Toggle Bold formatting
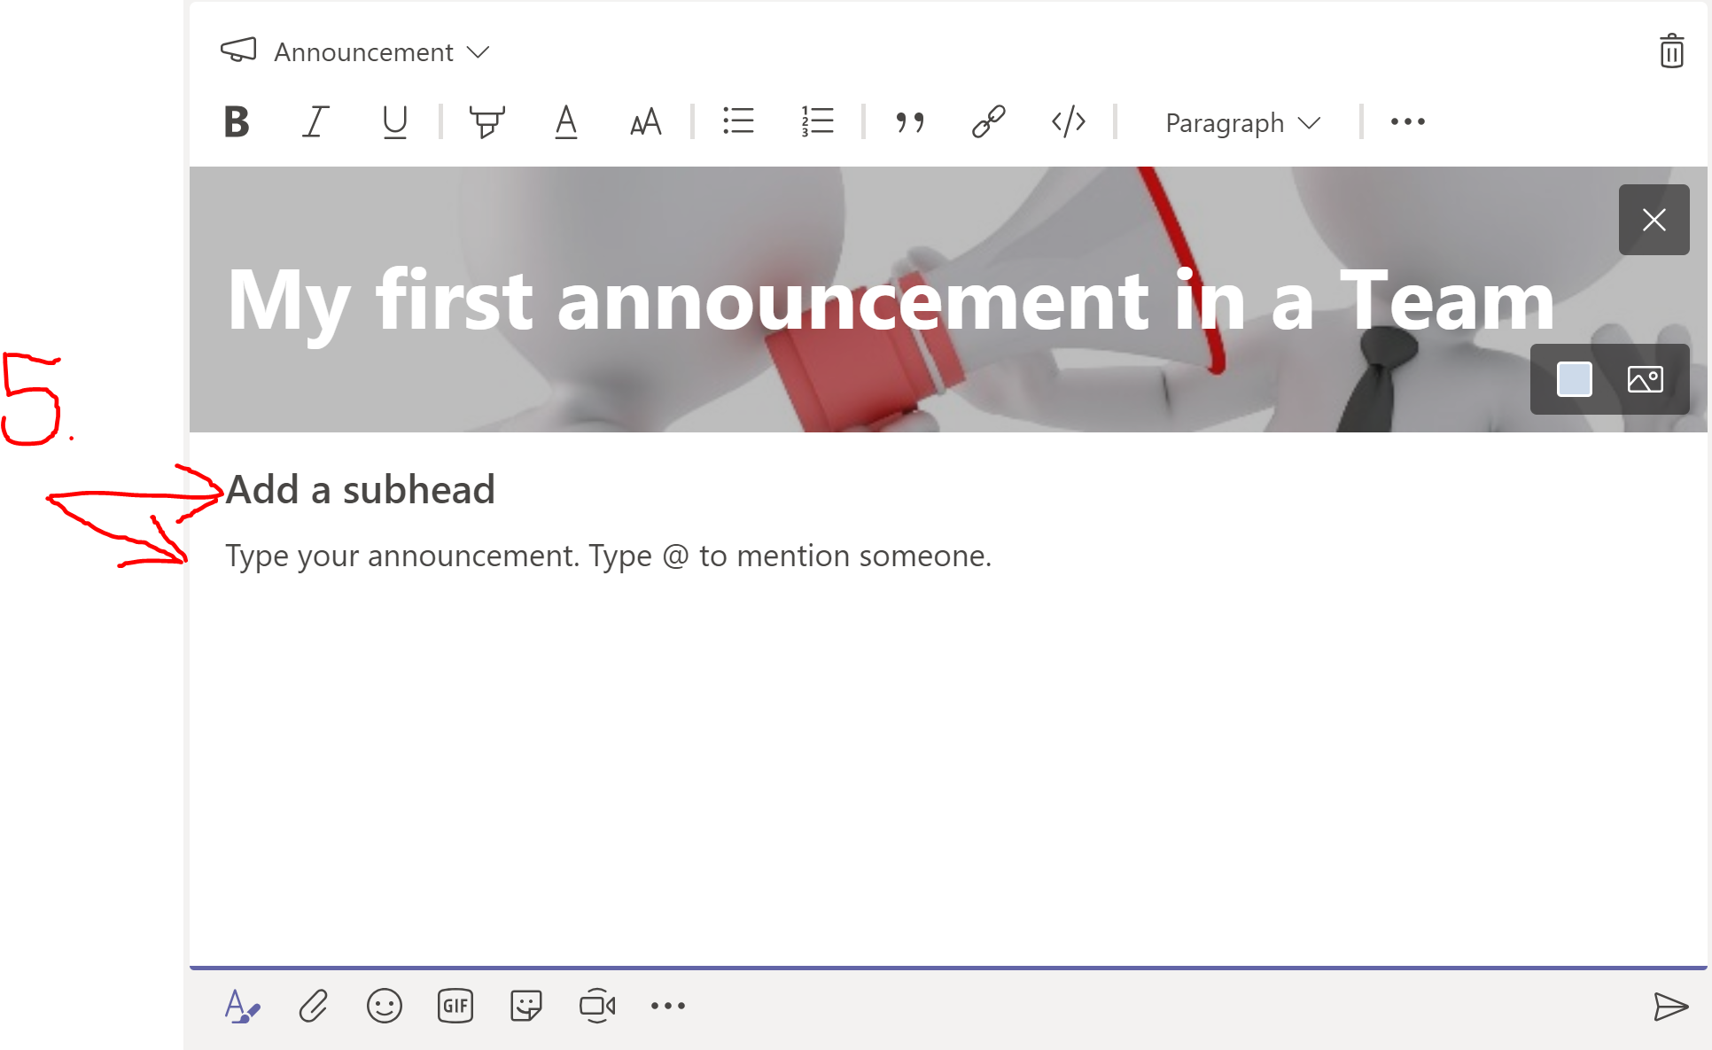This screenshot has width=1712, height=1050. click(x=237, y=122)
